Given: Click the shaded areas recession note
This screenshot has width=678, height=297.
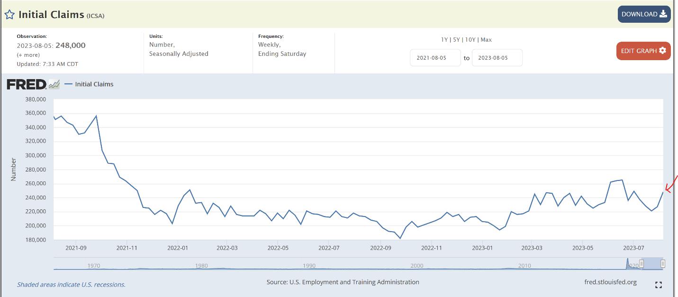Looking at the screenshot, I should point(71,285).
